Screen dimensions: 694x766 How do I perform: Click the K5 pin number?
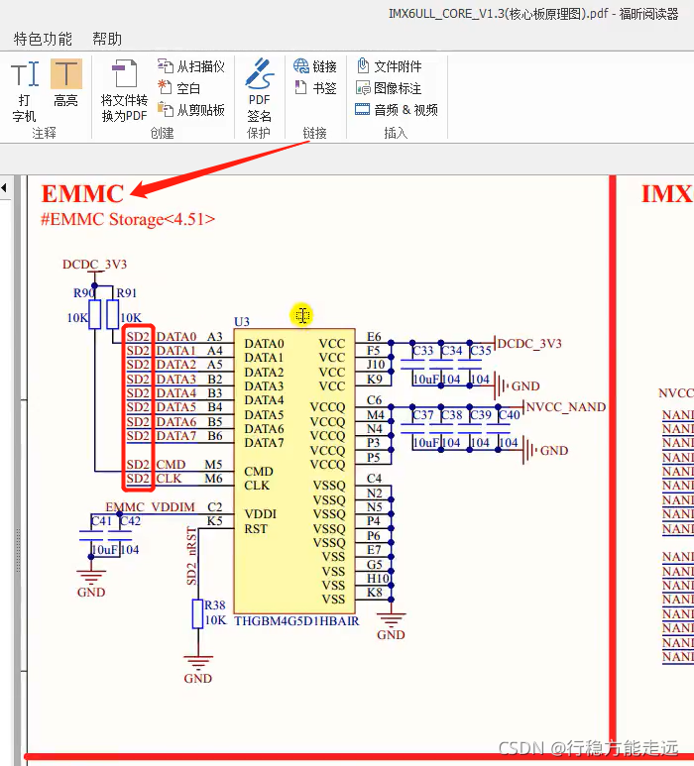[x=214, y=521]
